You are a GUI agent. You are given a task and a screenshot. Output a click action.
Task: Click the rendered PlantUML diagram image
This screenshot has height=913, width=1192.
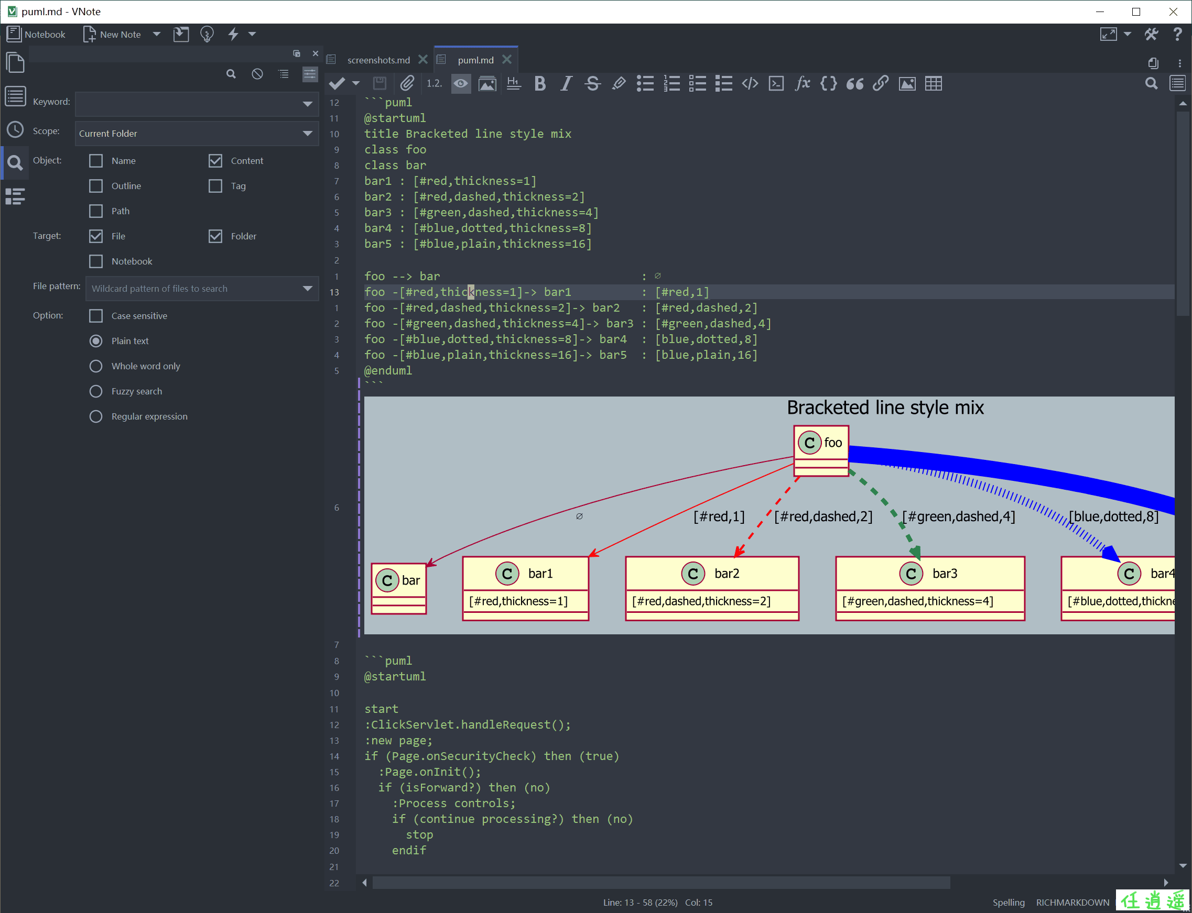click(x=768, y=515)
